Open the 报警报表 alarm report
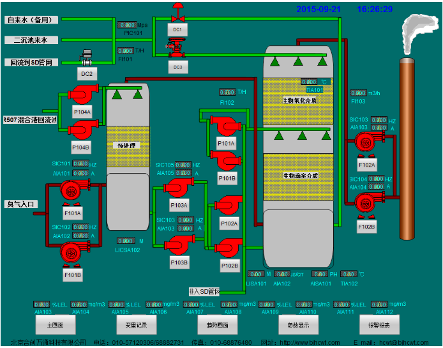 [x=379, y=325]
